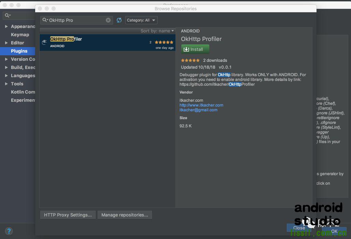The height and width of the screenshot is (239, 351).
Task: Click the 'one day ago' label
Action: 165,48
